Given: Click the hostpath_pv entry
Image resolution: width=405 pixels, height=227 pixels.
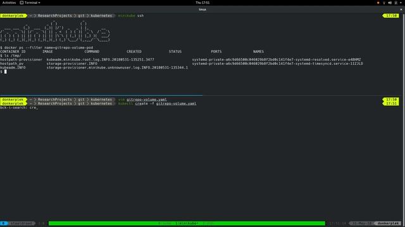Looking at the screenshot, I should point(11,64).
